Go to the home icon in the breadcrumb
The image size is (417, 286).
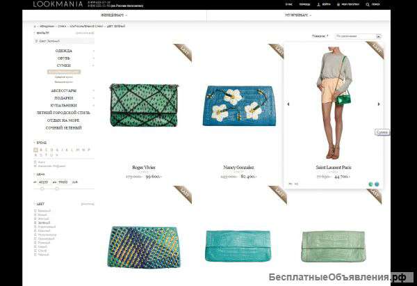pyautogui.click(x=35, y=26)
